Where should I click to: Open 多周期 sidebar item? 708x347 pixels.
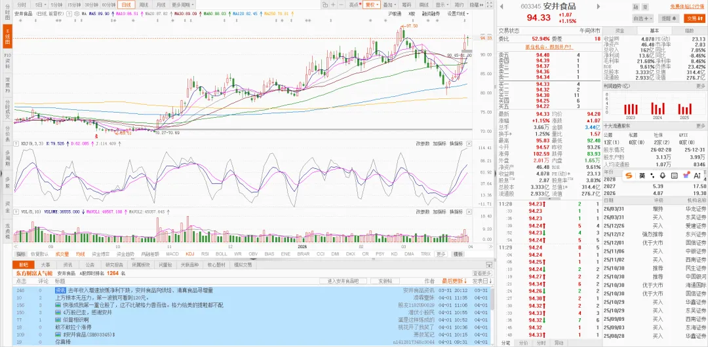coord(7,158)
